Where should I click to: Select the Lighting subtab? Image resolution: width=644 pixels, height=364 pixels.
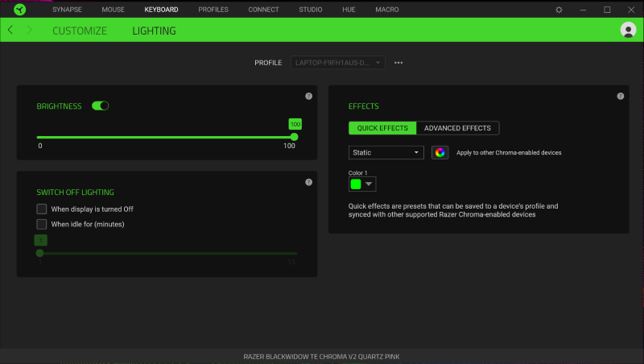(x=154, y=31)
